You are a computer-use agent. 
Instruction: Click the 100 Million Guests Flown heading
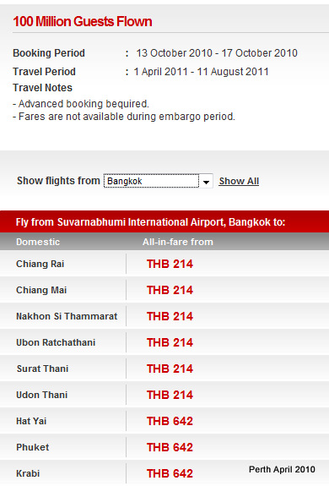point(83,22)
